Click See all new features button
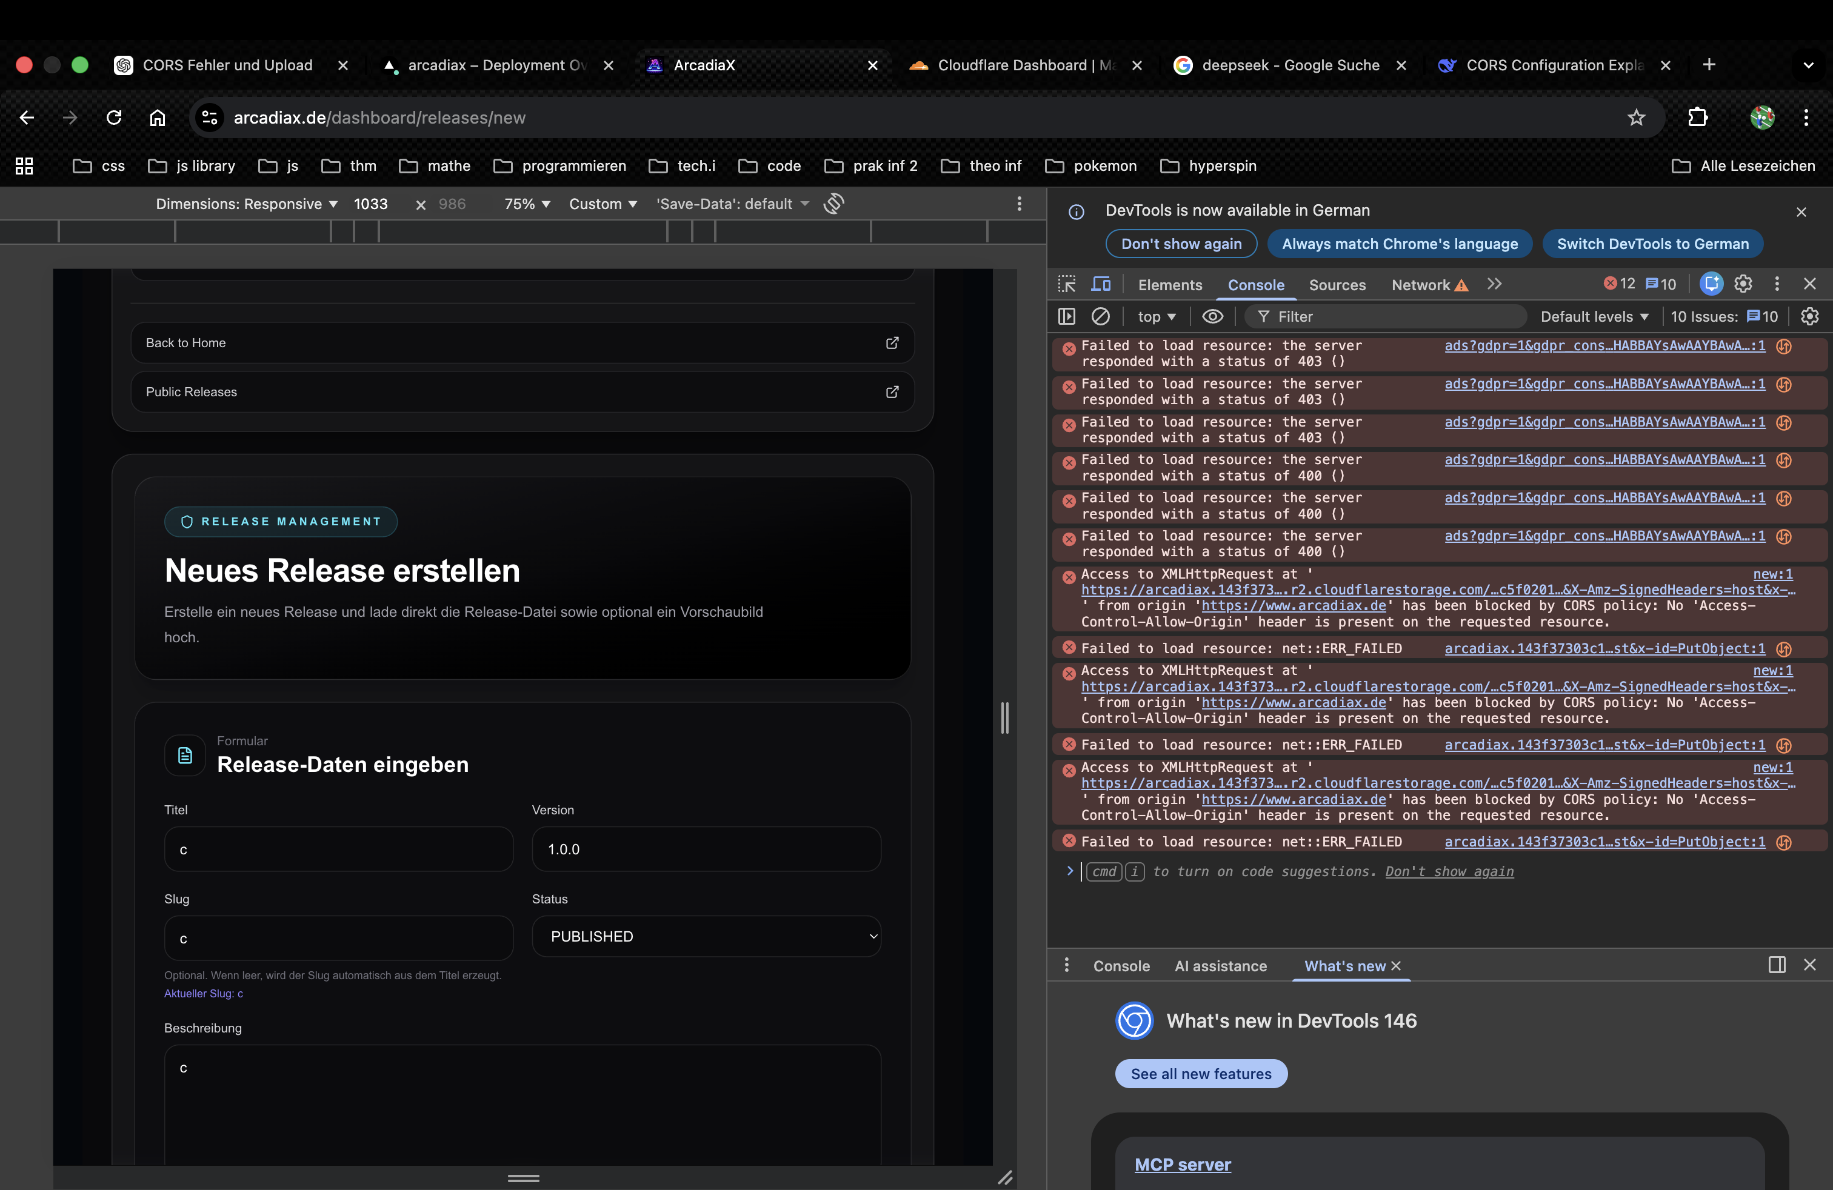This screenshot has height=1190, width=1833. pos(1201,1074)
